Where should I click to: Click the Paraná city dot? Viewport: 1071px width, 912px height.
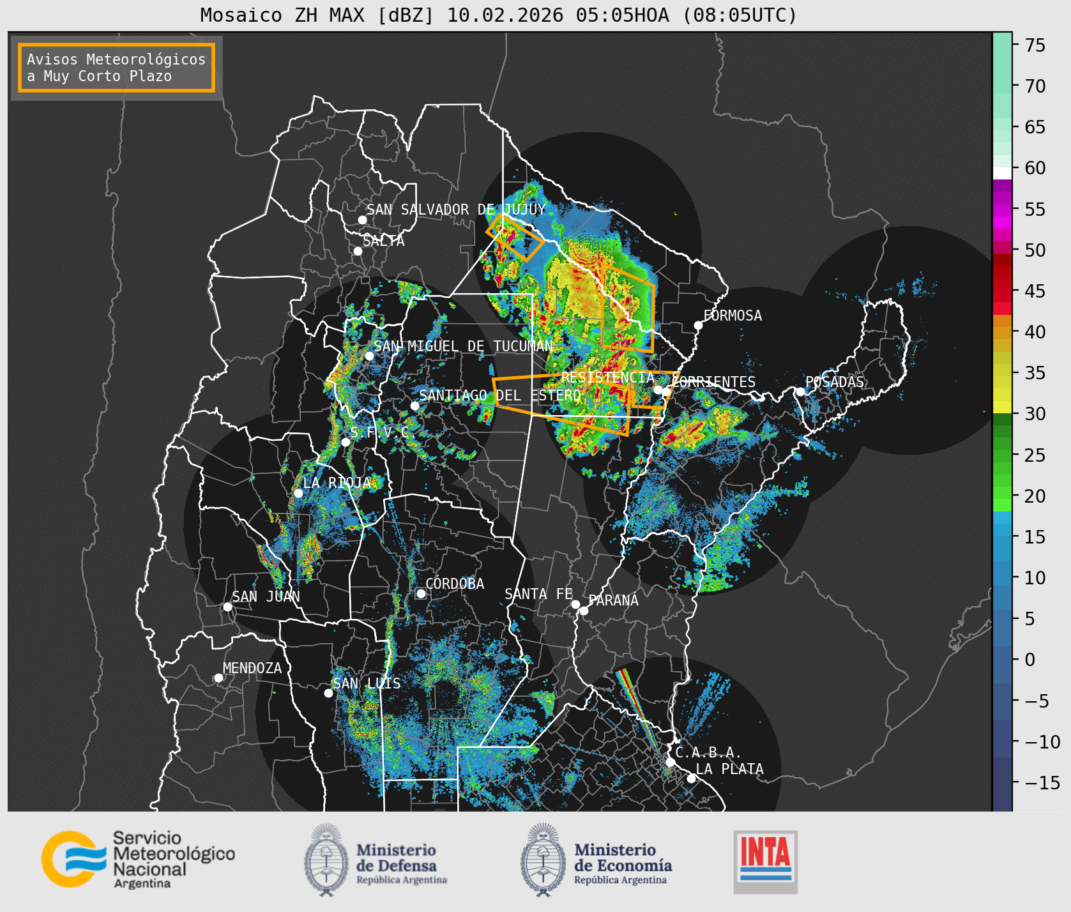[x=584, y=611]
